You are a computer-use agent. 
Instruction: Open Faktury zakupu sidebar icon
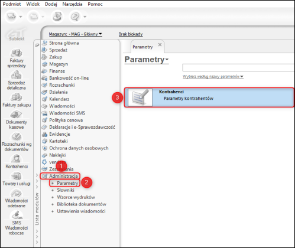17,97
